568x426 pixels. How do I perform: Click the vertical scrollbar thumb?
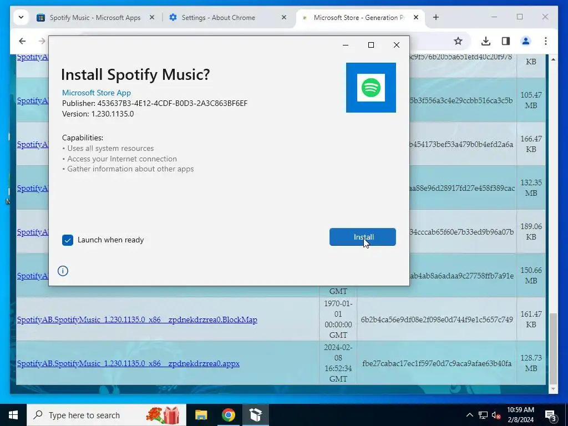(553, 348)
